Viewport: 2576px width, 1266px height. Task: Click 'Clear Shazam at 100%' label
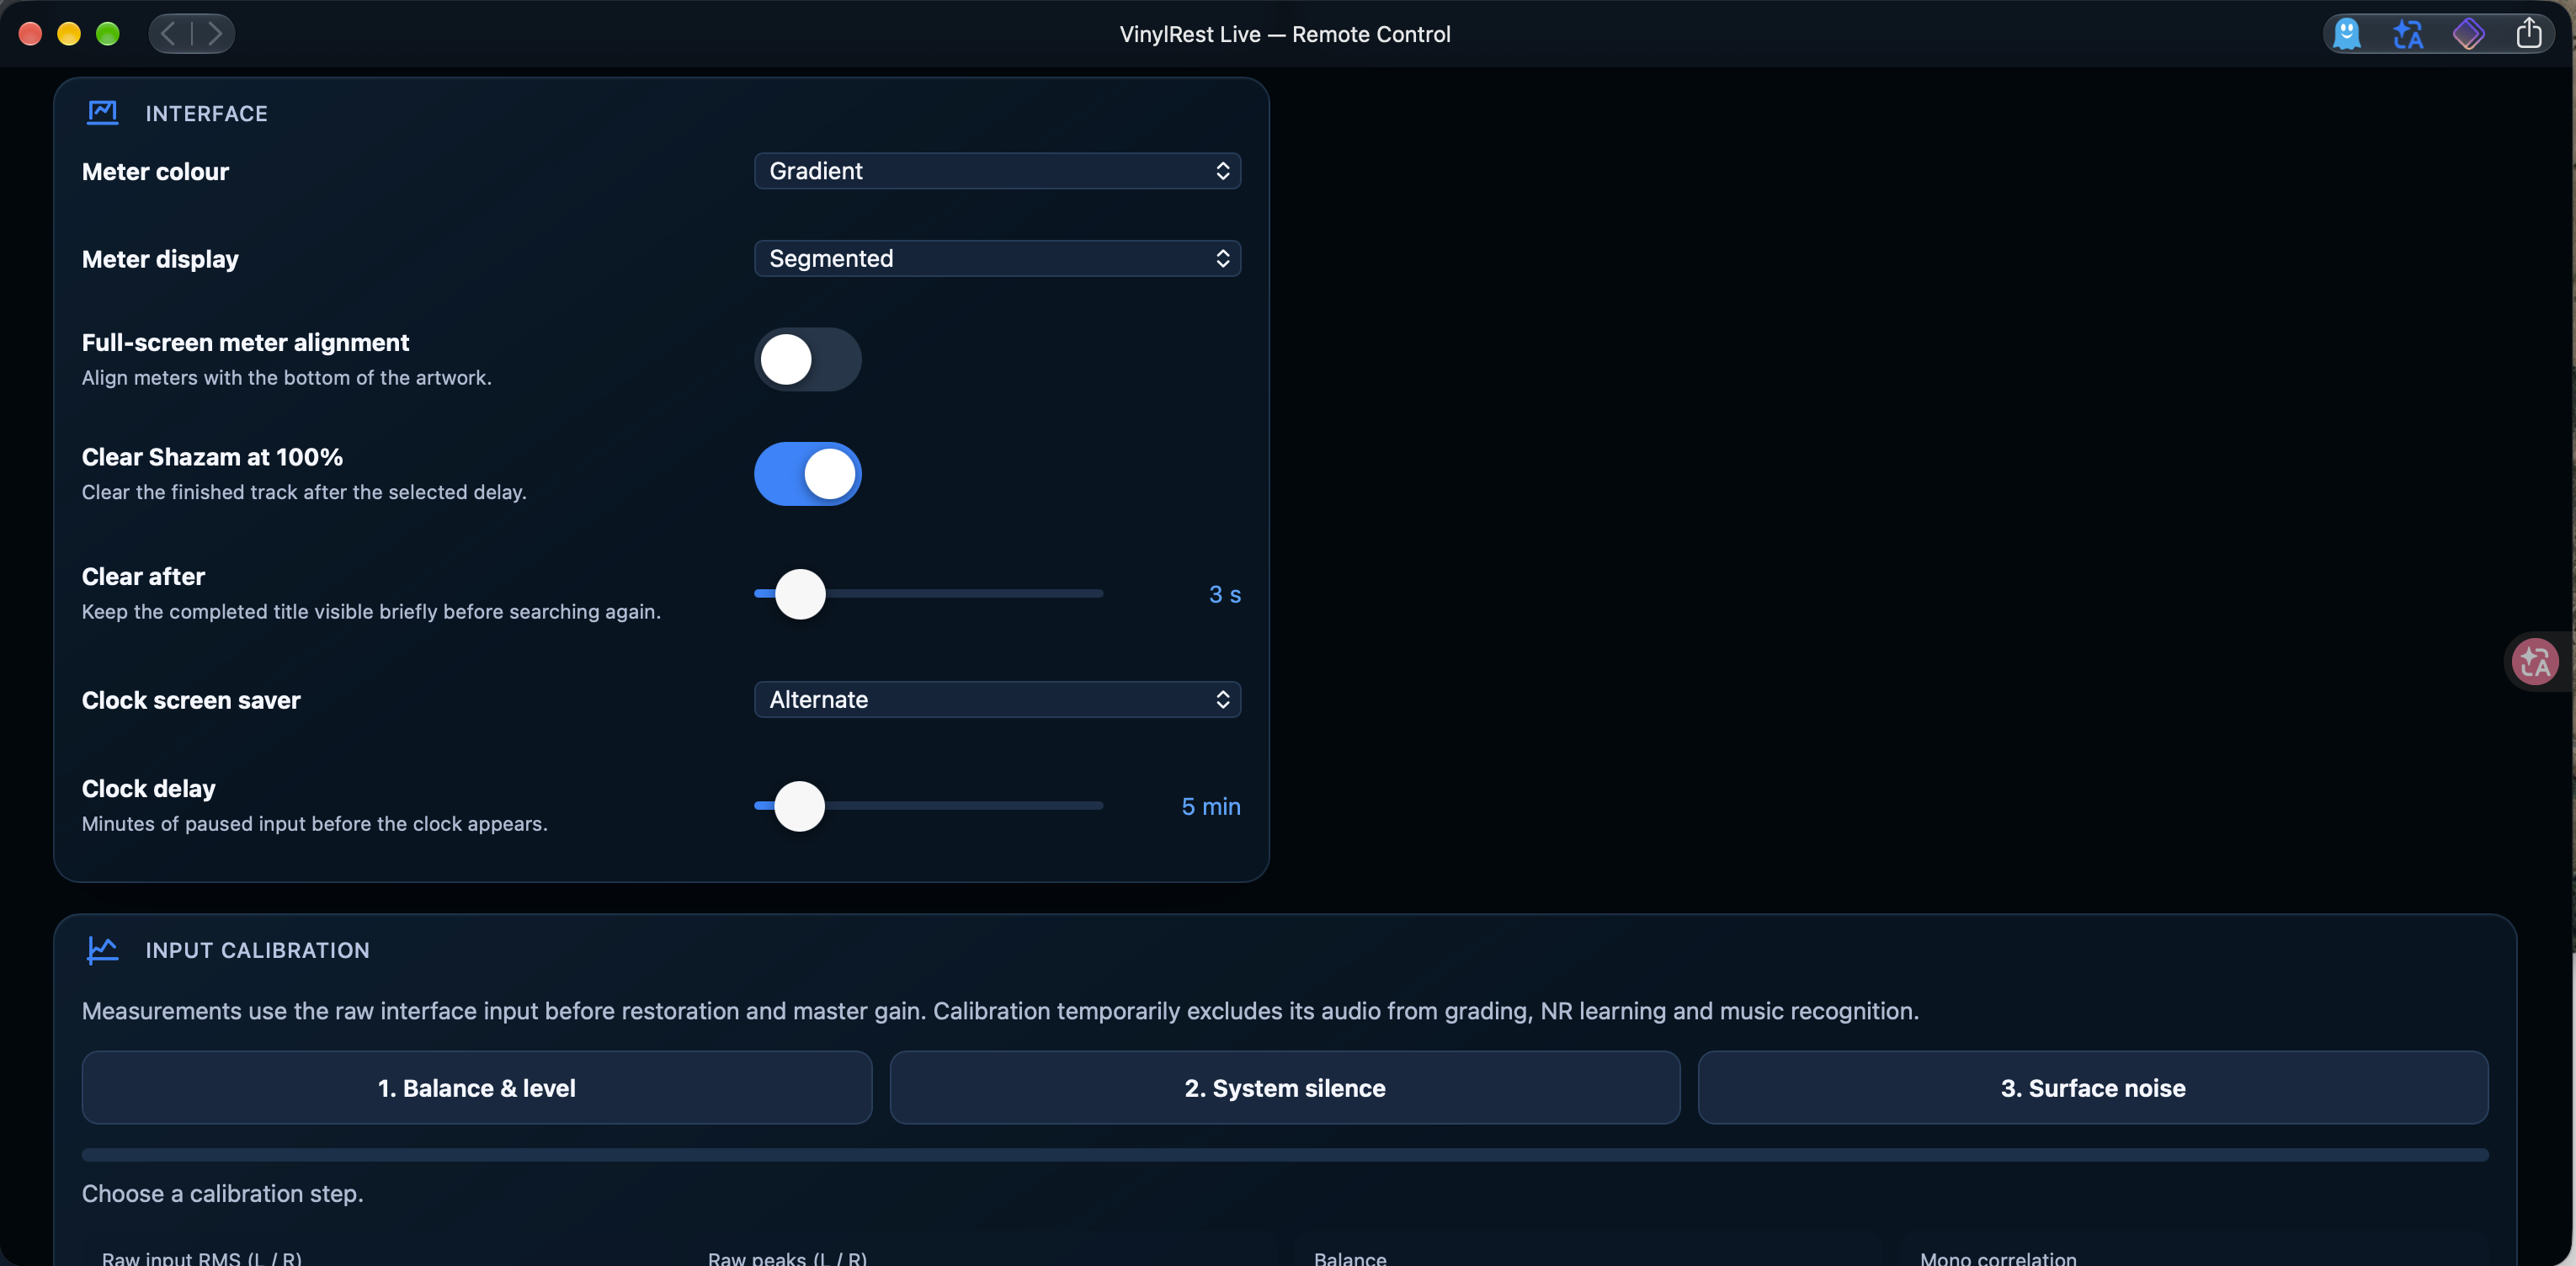click(x=212, y=457)
